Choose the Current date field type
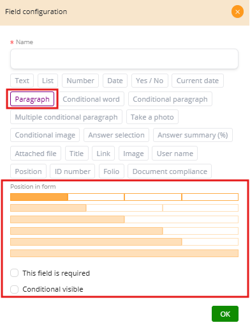The width and height of the screenshot is (250, 332). click(x=198, y=81)
